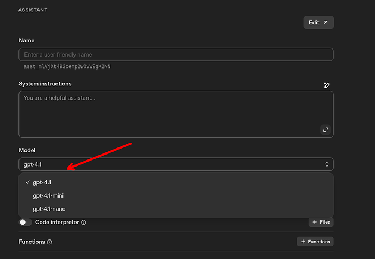The image size is (375, 259).
Task: Click the assistant ID text below Name
Action: 67,67
